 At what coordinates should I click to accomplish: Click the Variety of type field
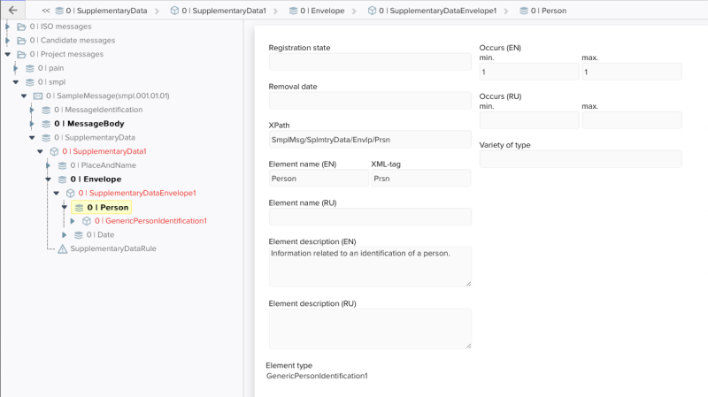[581, 159]
